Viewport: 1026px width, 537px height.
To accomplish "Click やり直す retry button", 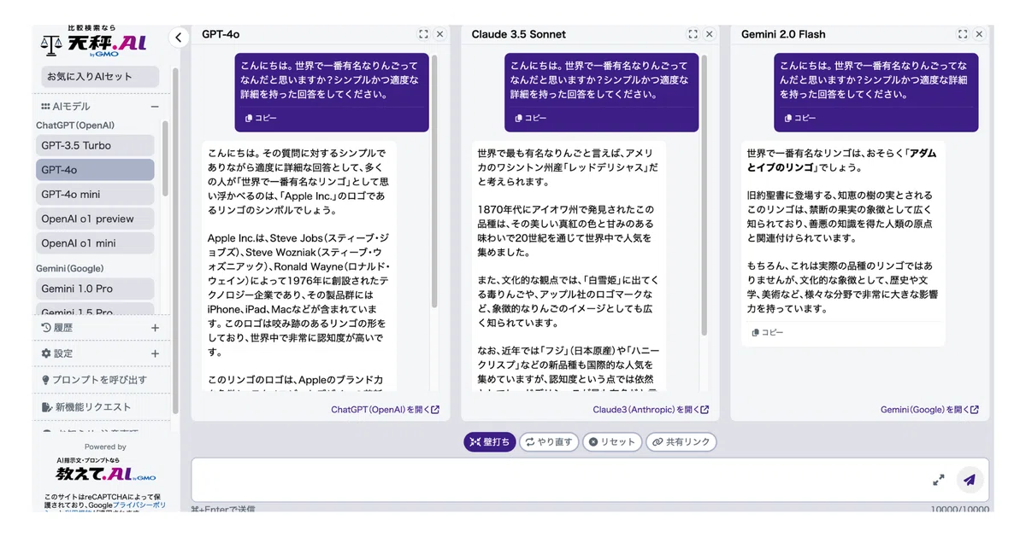I will 549,442.
